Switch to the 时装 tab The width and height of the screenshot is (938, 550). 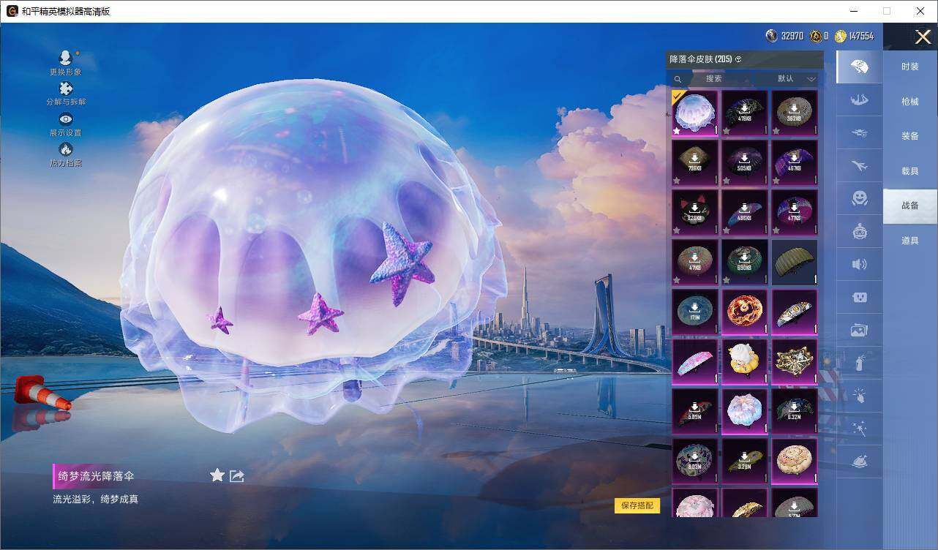pos(910,67)
